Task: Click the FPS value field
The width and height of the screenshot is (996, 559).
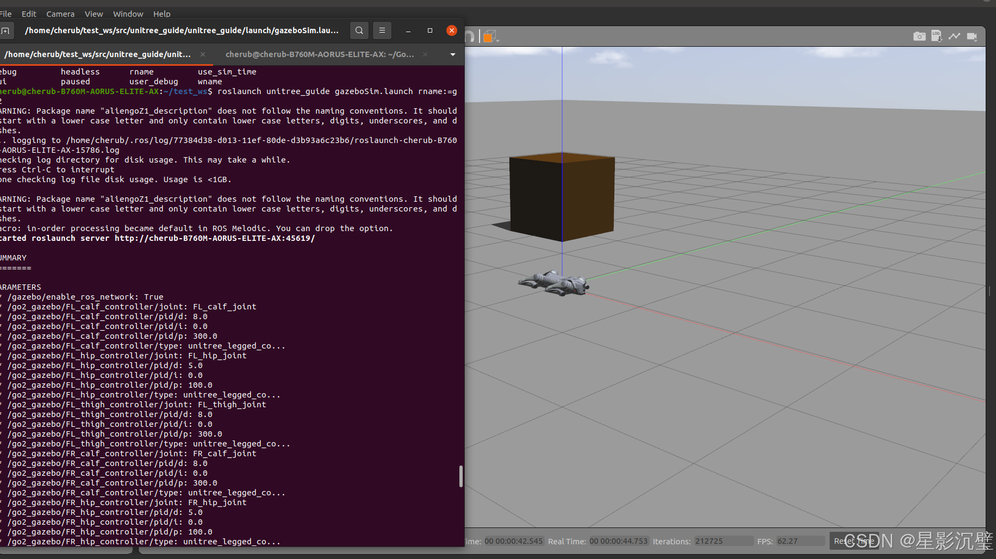Action: (x=800, y=541)
